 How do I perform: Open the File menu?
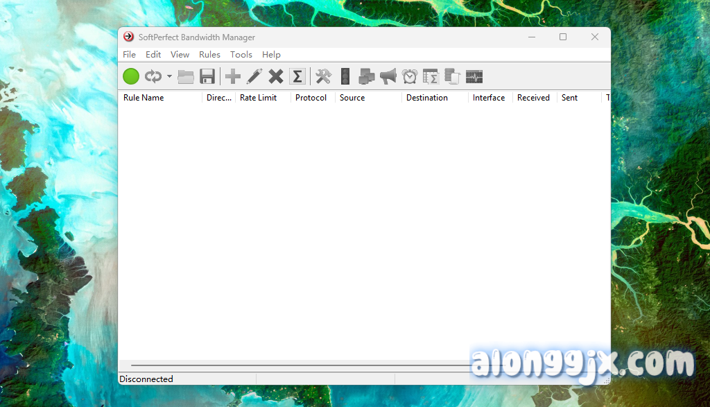pyautogui.click(x=130, y=55)
